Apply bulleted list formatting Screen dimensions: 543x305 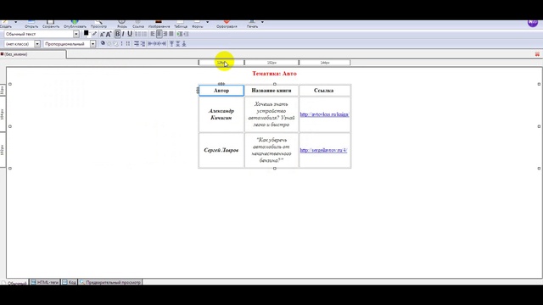pos(144,34)
